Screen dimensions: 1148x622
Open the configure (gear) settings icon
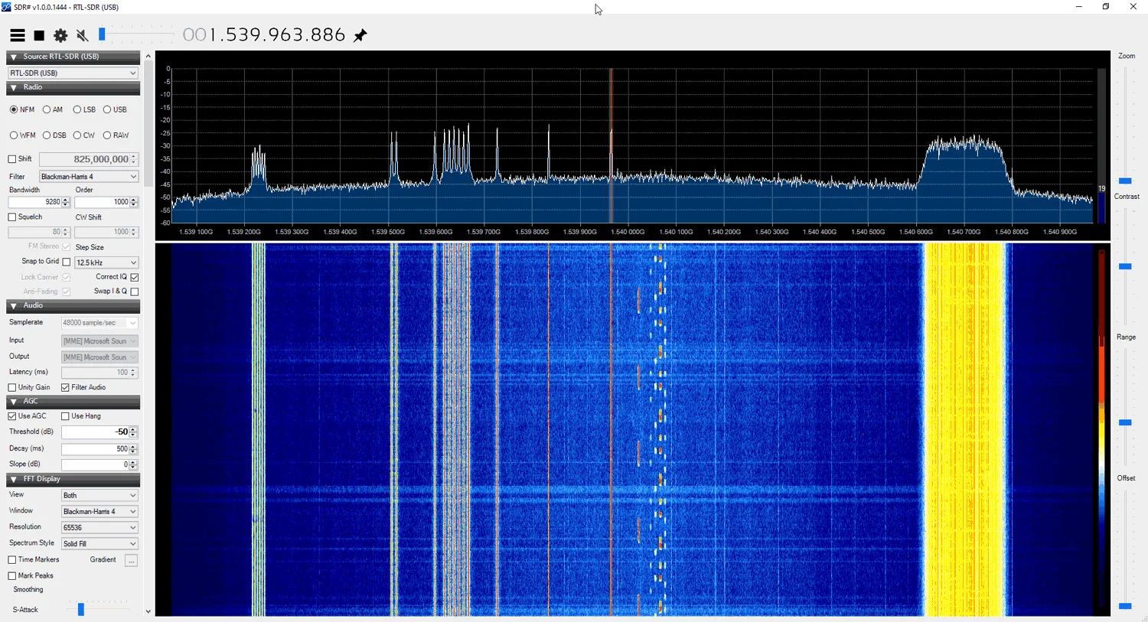60,35
